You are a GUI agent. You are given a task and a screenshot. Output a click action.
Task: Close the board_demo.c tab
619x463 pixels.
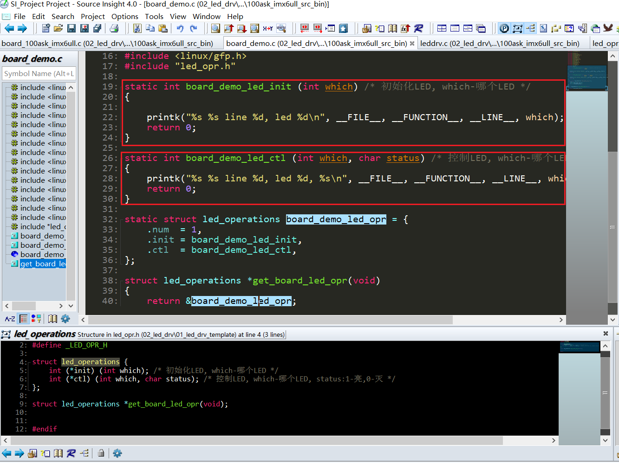coord(412,44)
